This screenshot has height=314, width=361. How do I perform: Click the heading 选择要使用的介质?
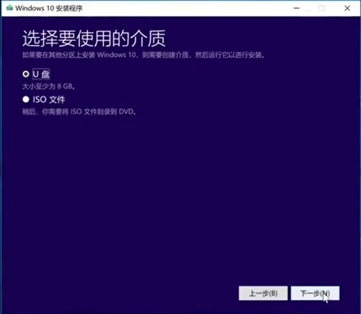point(94,39)
